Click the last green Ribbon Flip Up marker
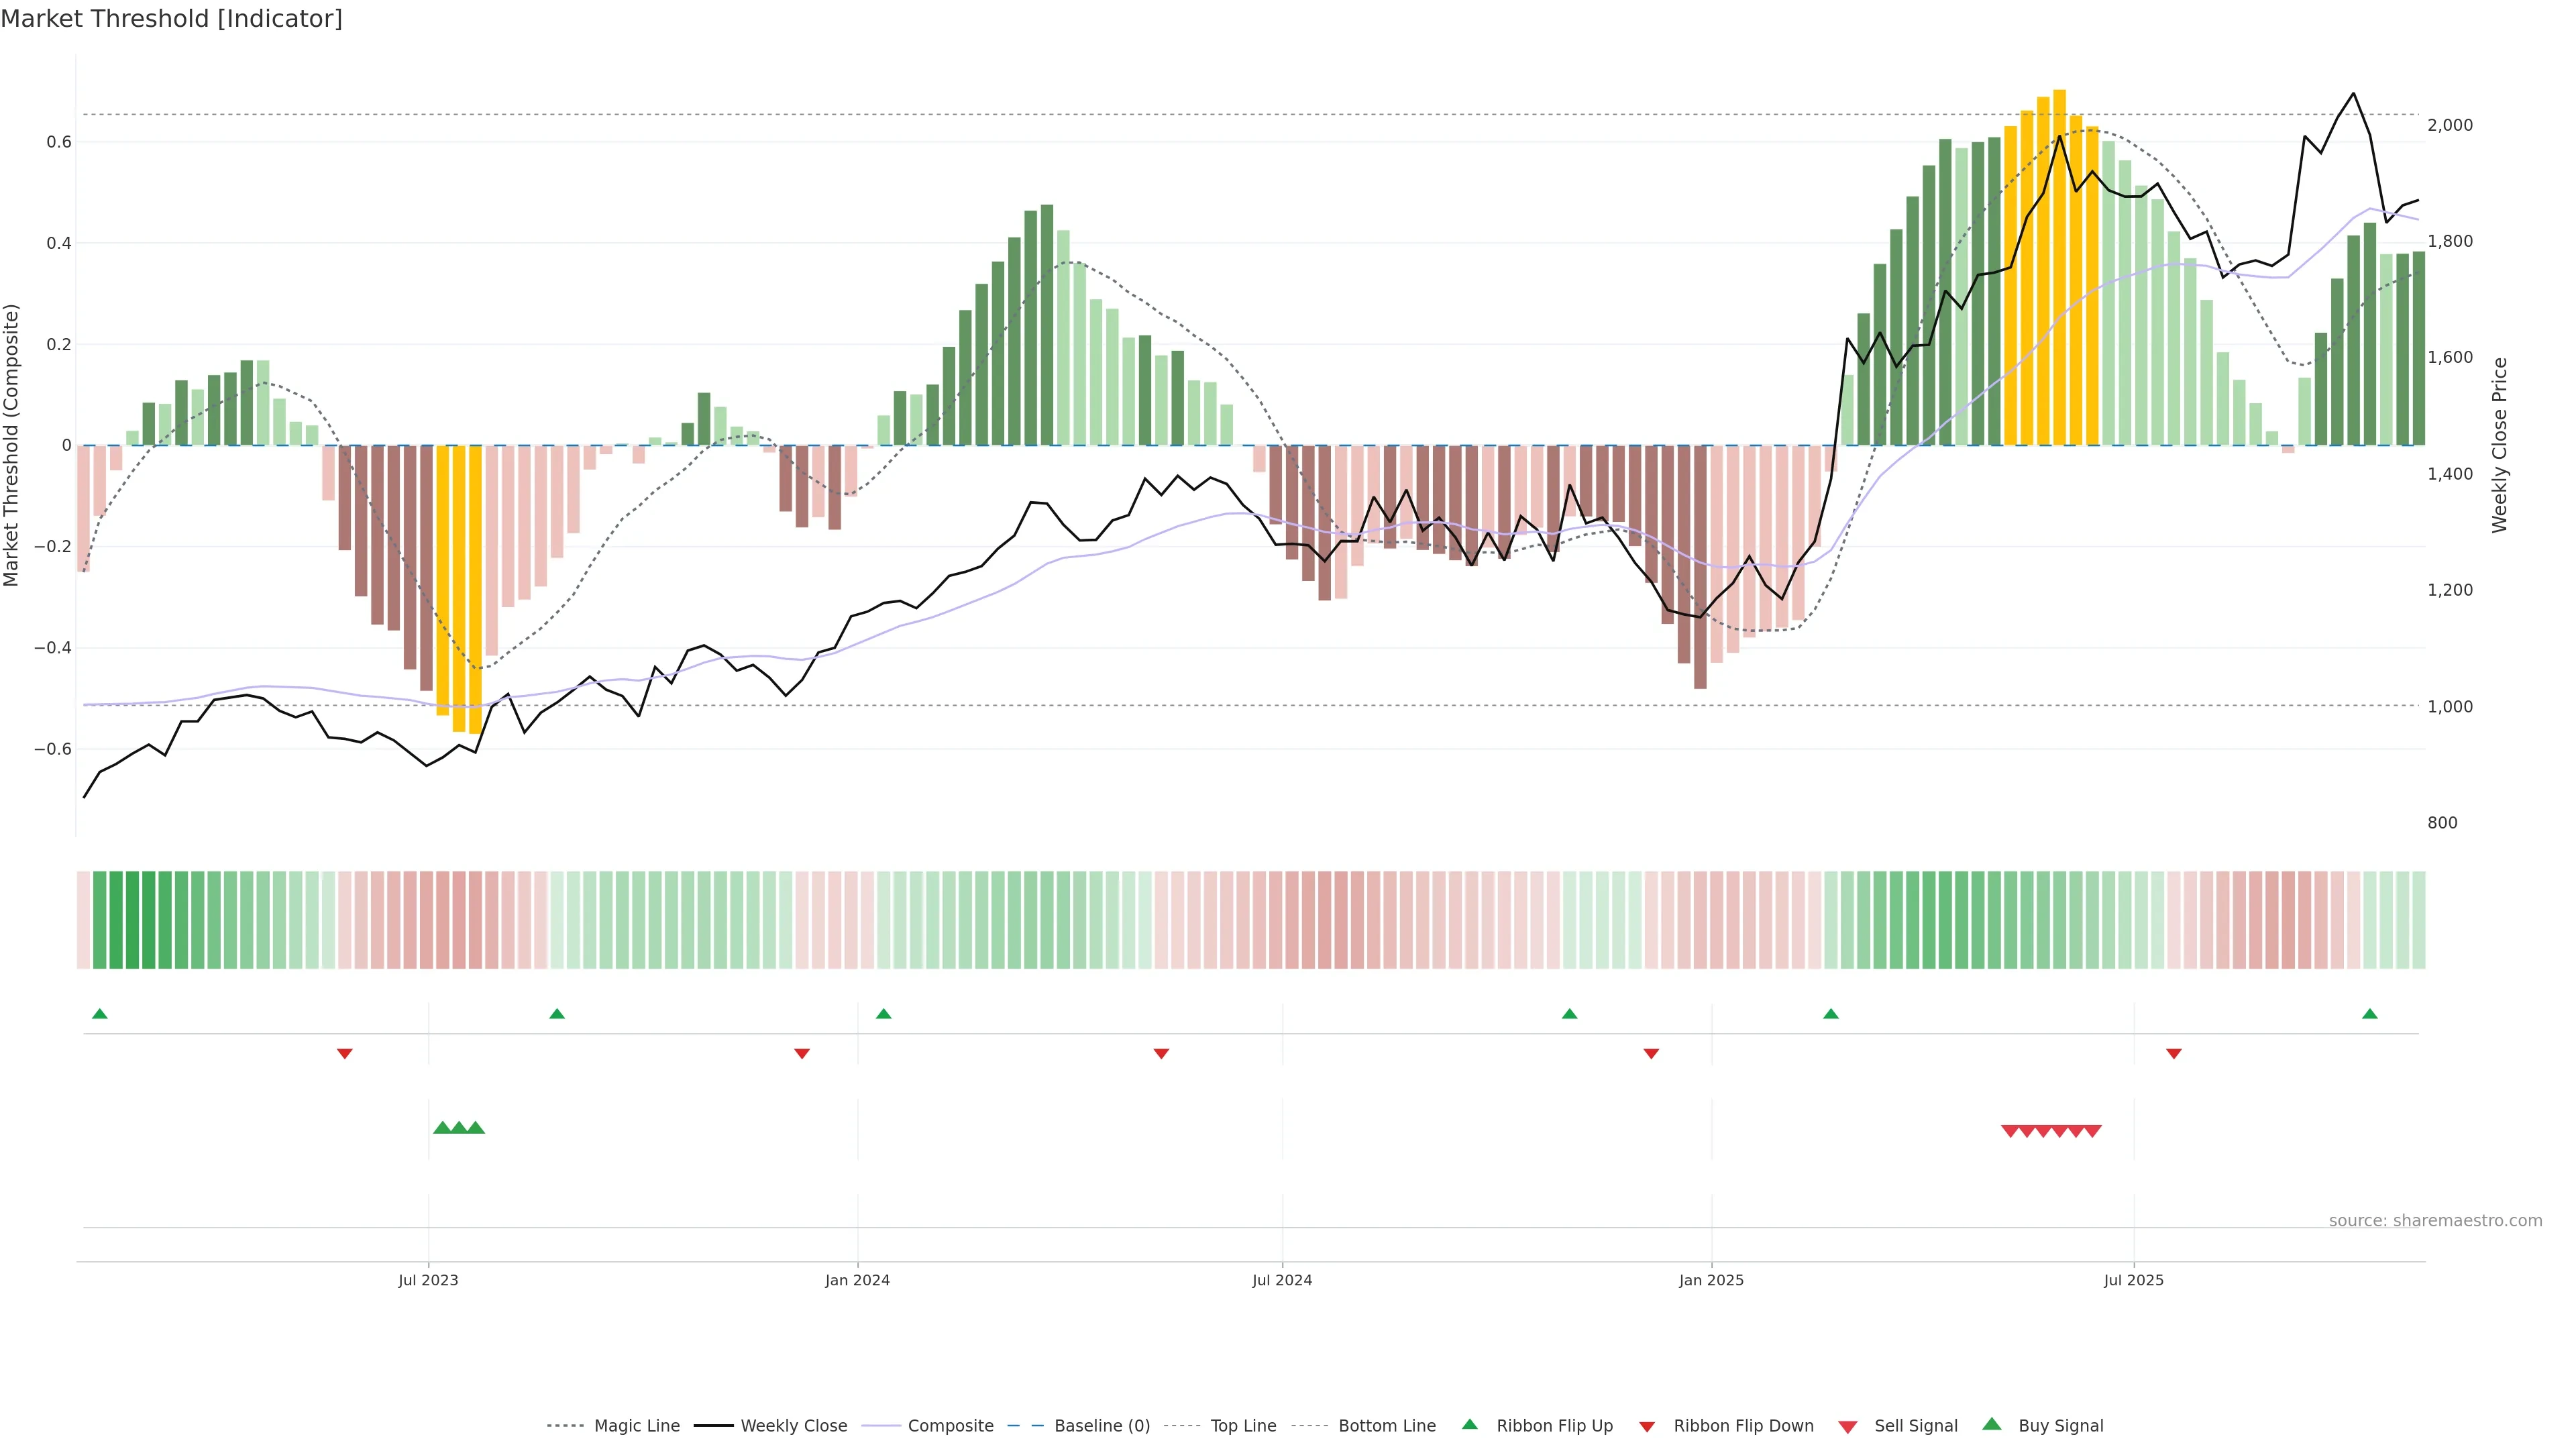The image size is (2576, 1449). click(2369, 1014)
